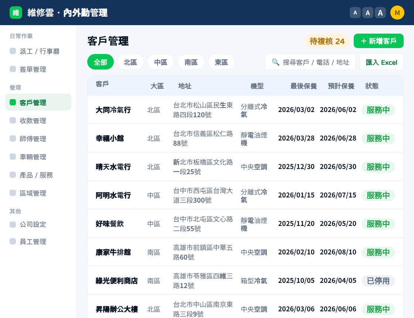The image size is (414, 318).
Task: Select the medium A font size button
Action: [368, 13]
